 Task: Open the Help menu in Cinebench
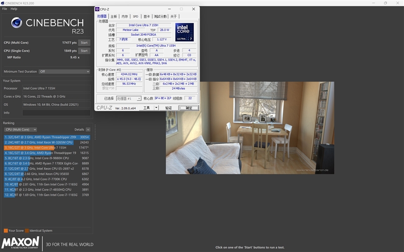coord(14,9)
